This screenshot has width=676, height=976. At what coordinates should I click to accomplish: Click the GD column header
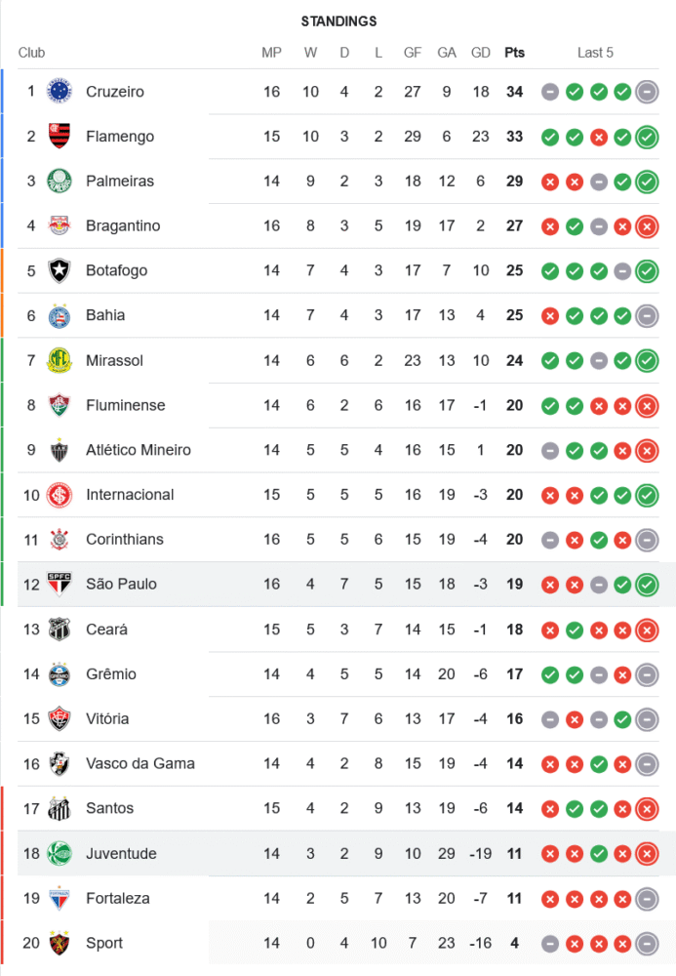tap(481, 53)
